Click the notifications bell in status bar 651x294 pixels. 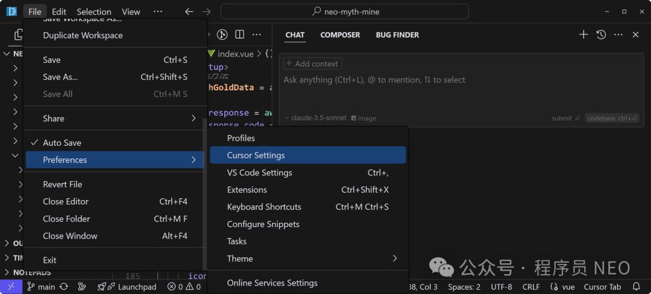pos(636,287)
